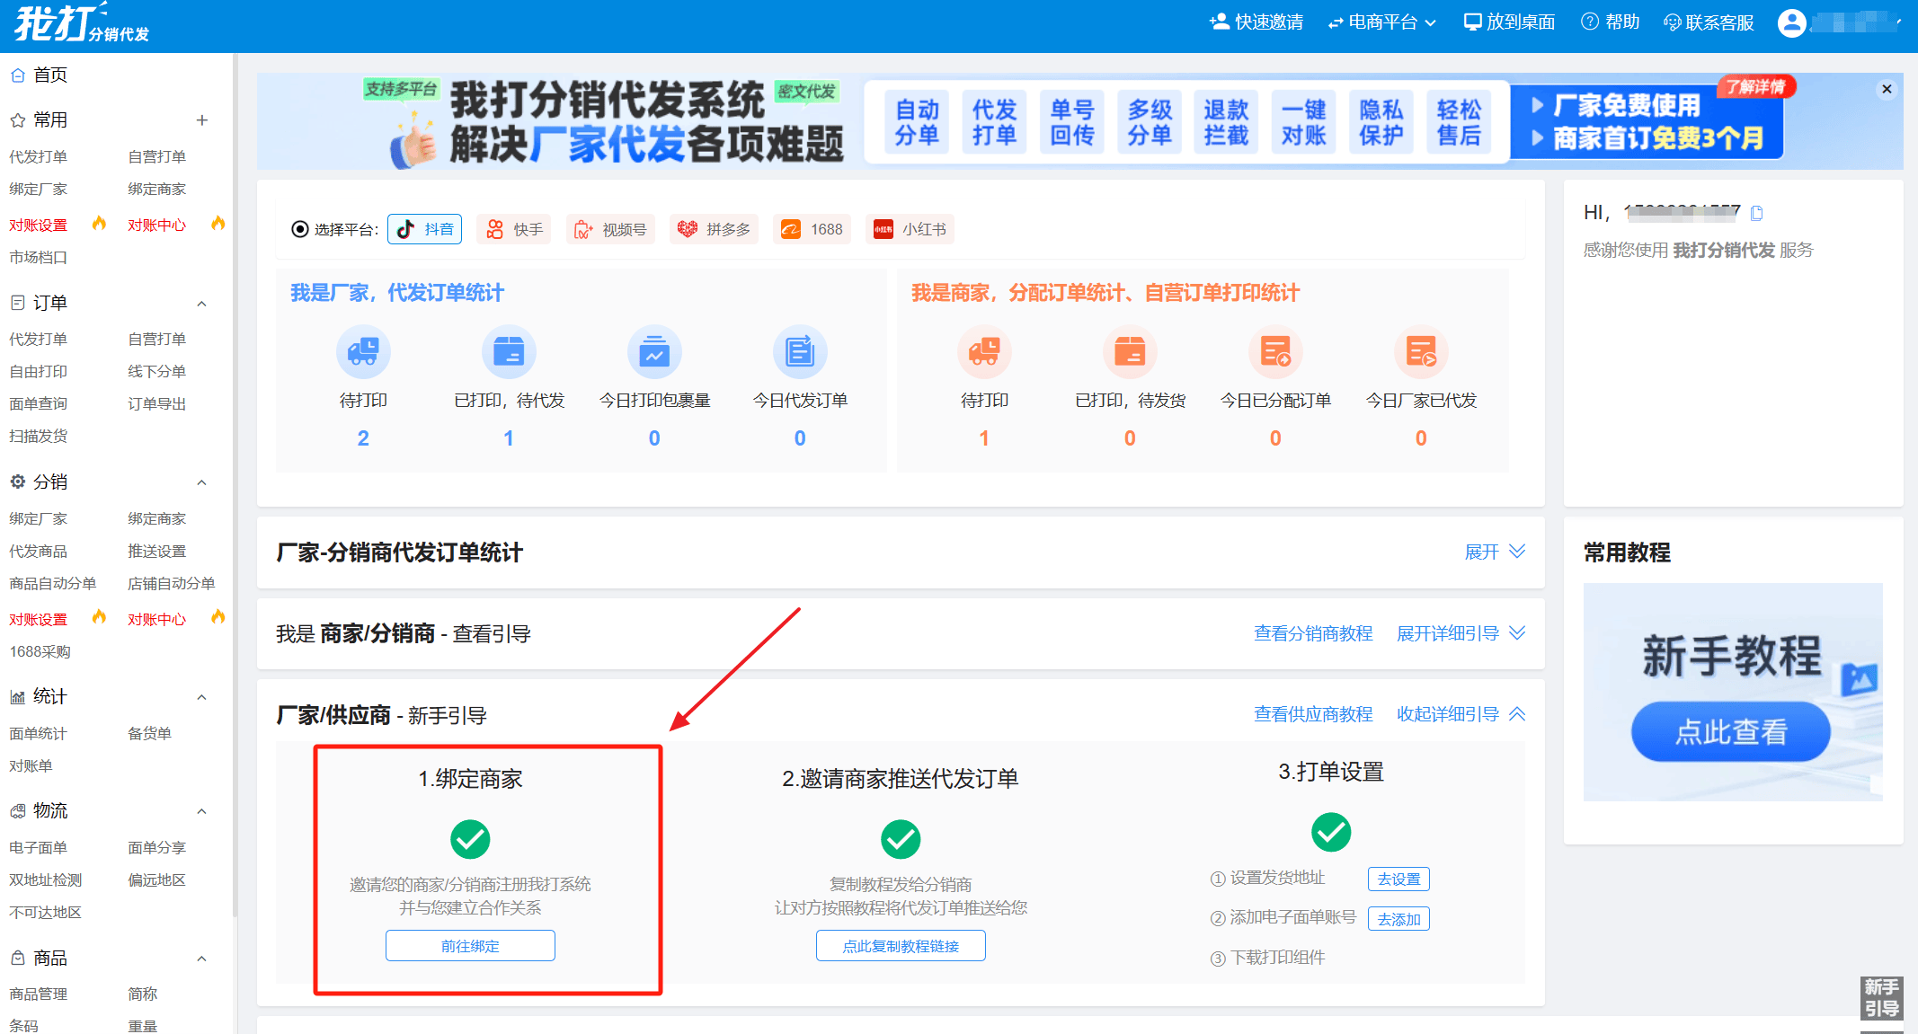This screenshot has width=1918, height=1034.
Task: Click the 我打 分销代发 logo
Action: click(x=81, y=24)
